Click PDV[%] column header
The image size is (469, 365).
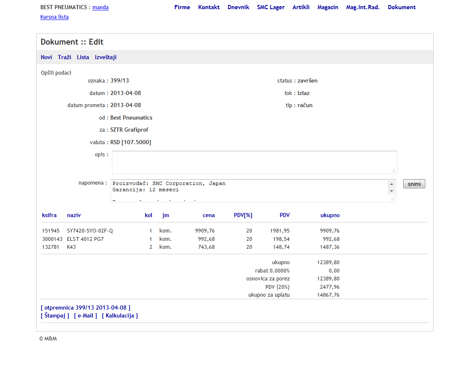243,215
